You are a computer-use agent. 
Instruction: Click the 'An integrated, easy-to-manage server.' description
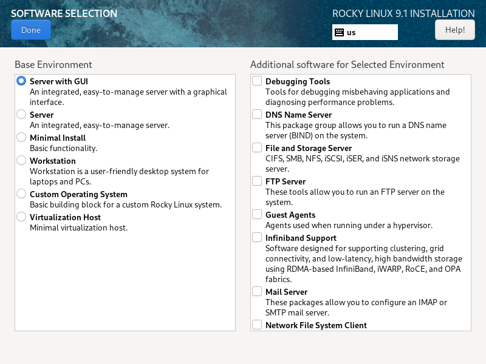[x=100, y=126]
